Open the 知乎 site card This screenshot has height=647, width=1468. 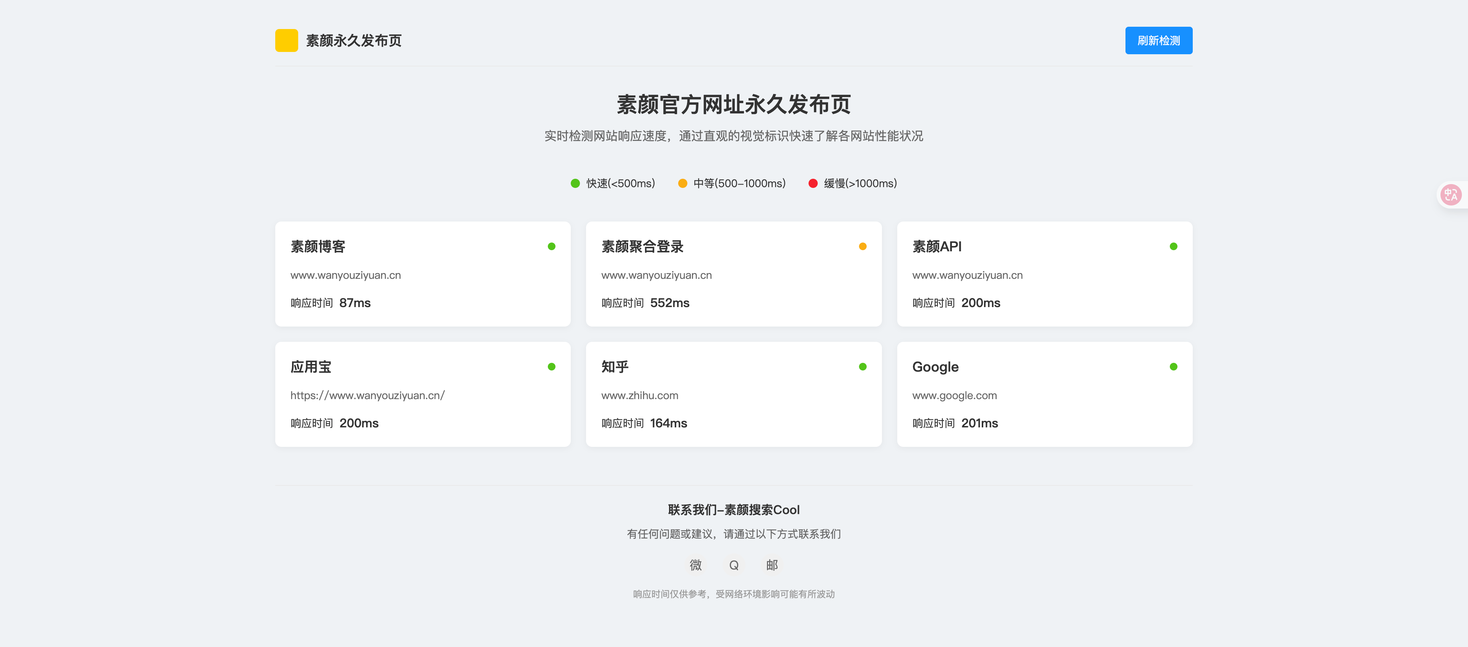[x=734, y=394]
